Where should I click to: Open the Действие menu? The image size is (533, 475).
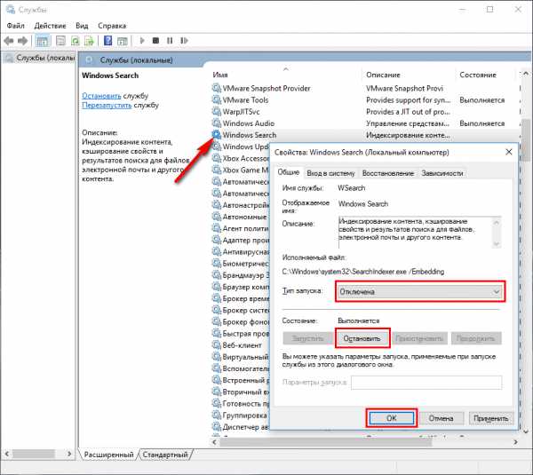click(50, 26)
